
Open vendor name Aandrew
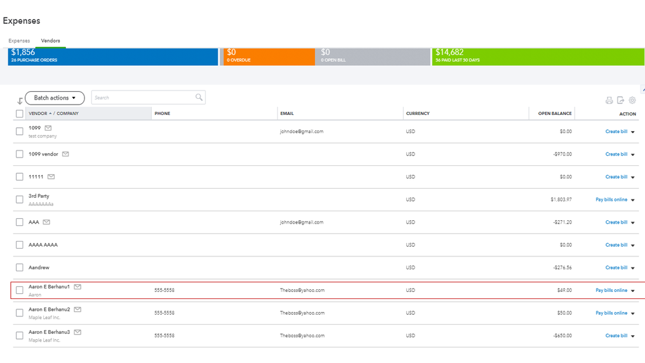pos(39,267)
